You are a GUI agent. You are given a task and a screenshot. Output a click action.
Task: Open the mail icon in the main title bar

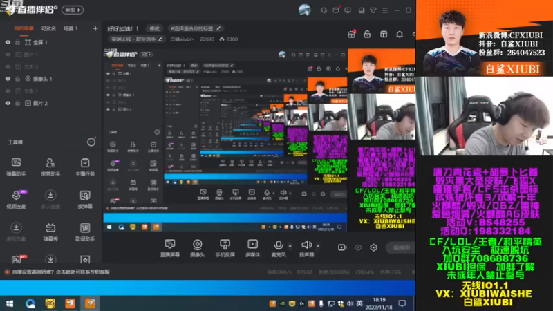[336, 10]
